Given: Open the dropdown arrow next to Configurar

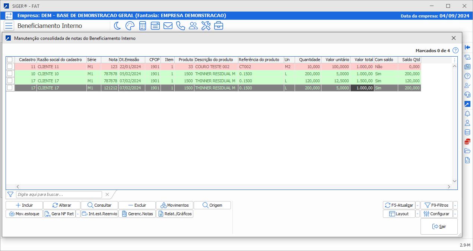Looking at the screenshot, I should pos(455,214).
